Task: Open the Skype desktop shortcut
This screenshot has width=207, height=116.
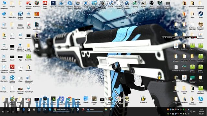Action: (201, 99)
